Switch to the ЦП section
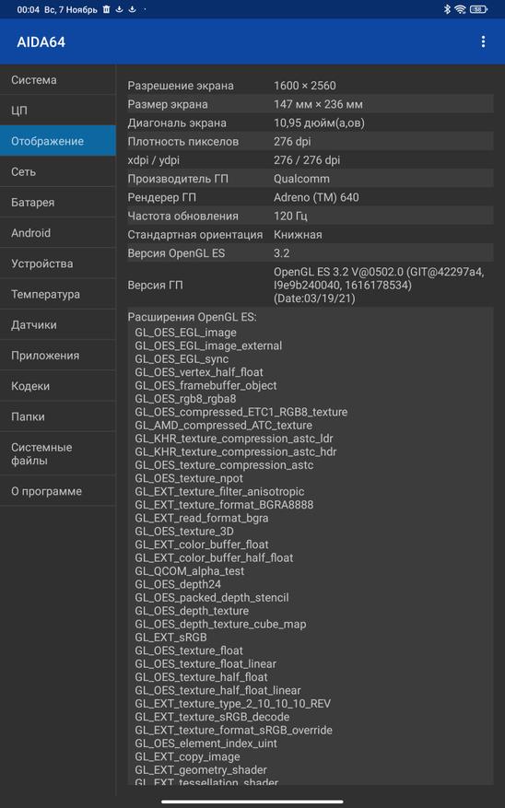The height and width of the screenshot is (808, 505). point(58,111)
